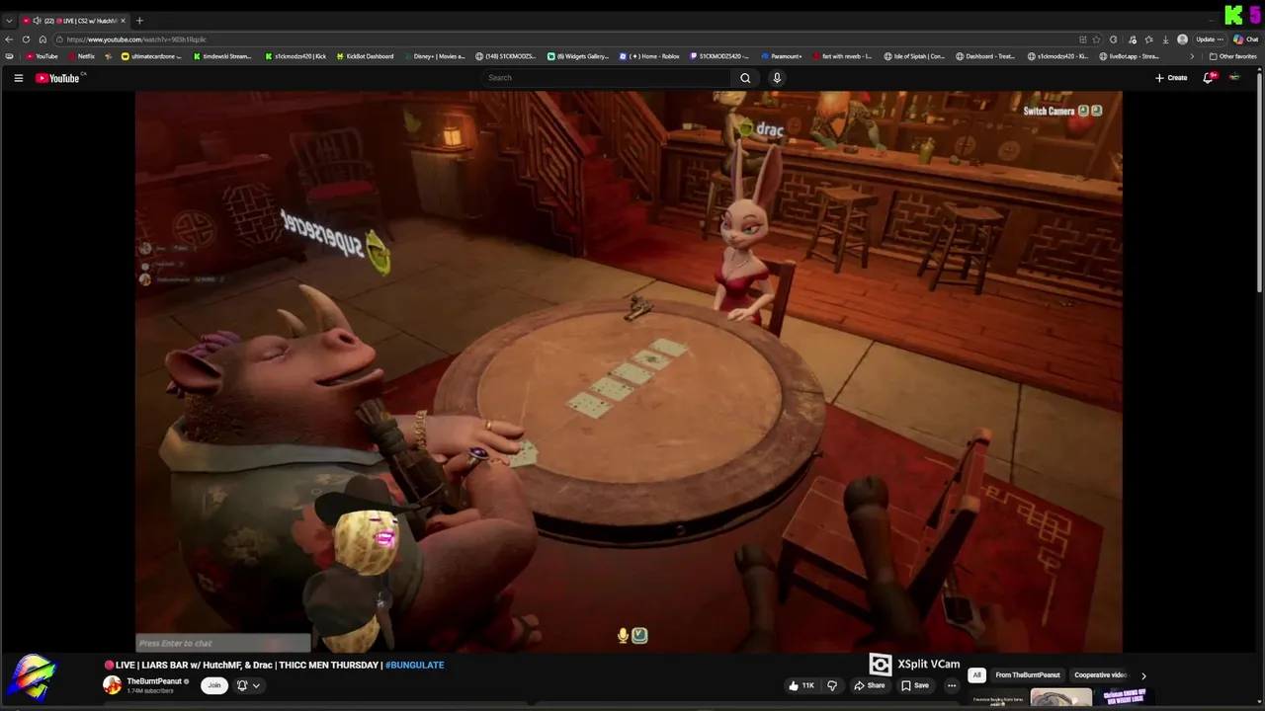The height and width of the screenshot is (711, 1265).
Task: Open TheBurntPeanut channel avatar
Action: pos(113,685)
